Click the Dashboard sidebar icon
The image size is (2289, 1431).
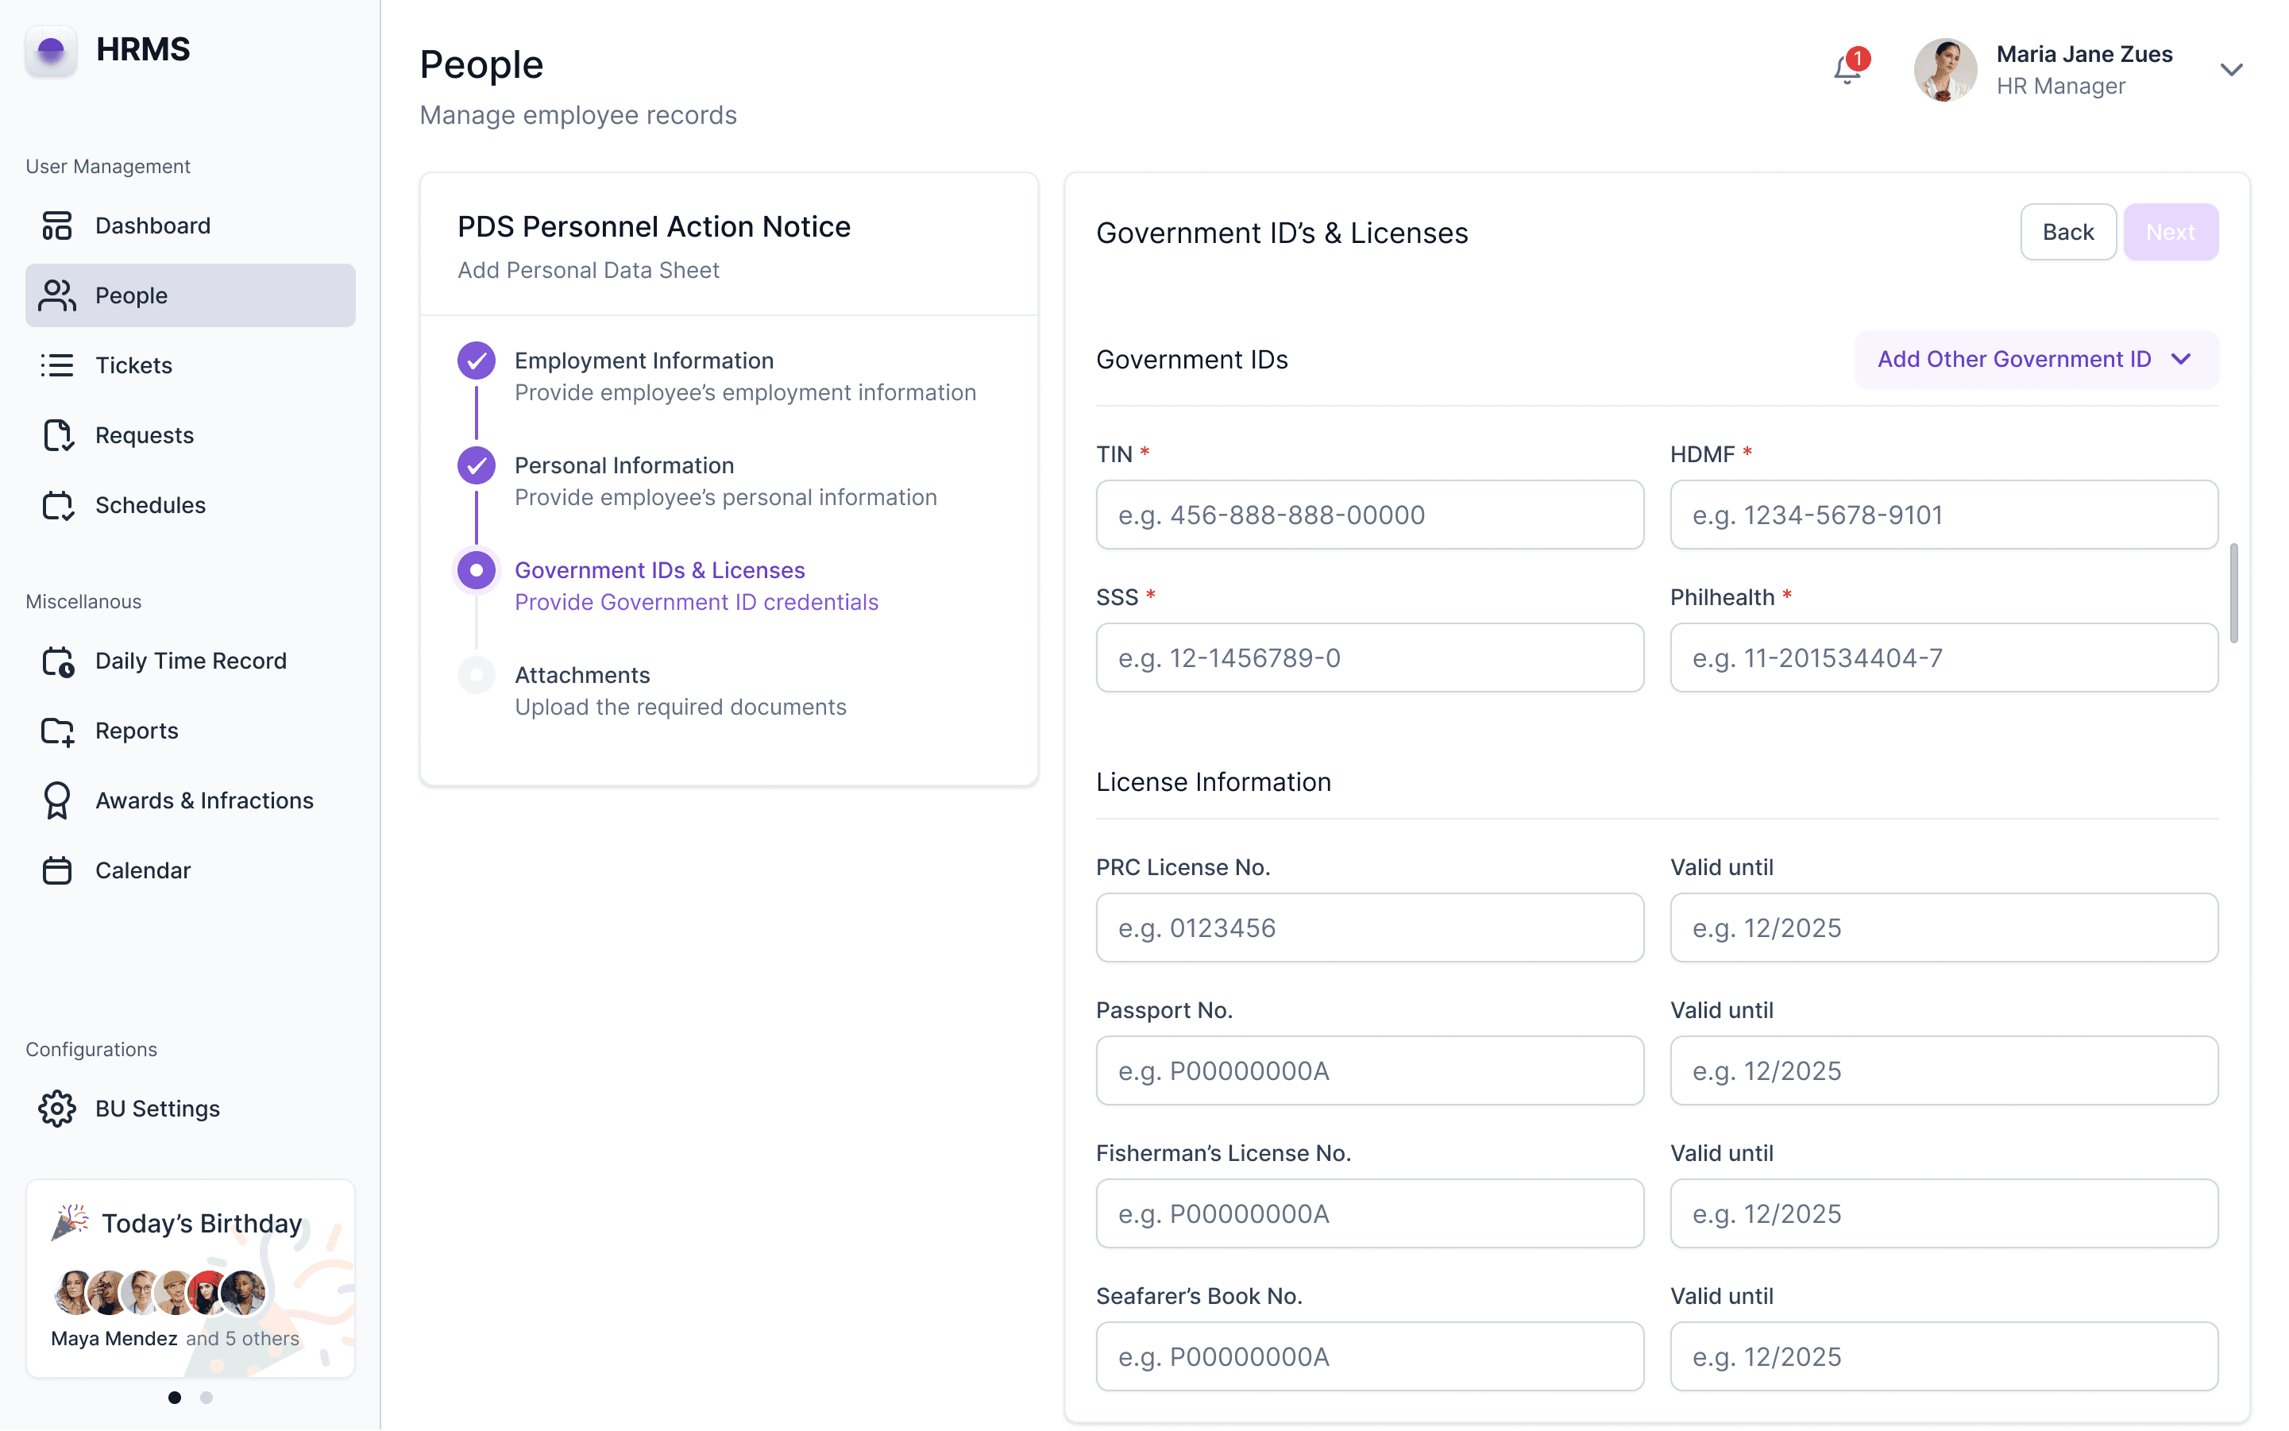(x=57, y=226)
